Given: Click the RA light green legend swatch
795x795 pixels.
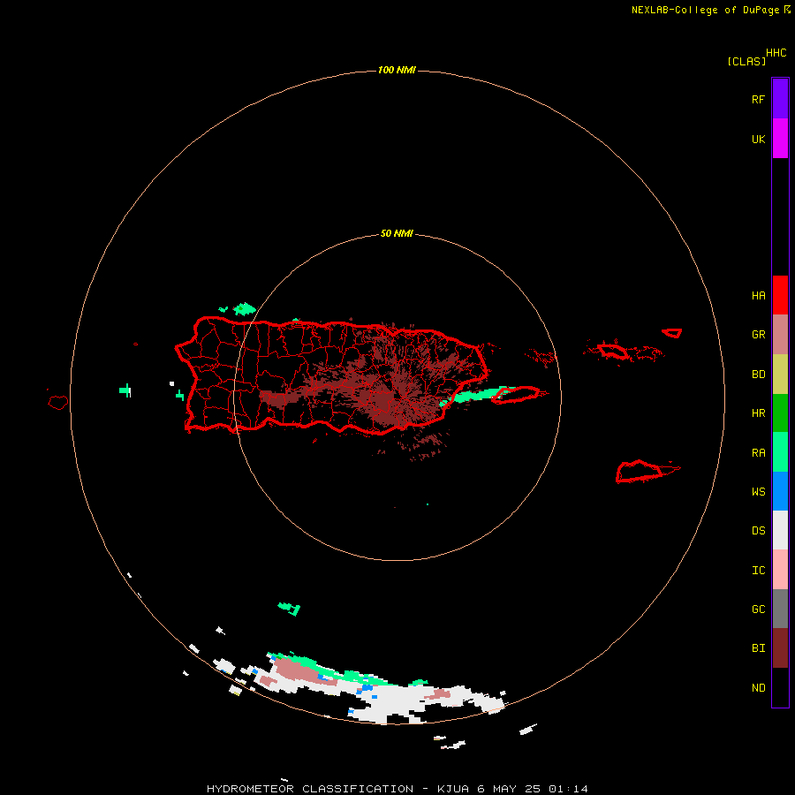Looking at the screenshot, I should (x=780, y=452).
